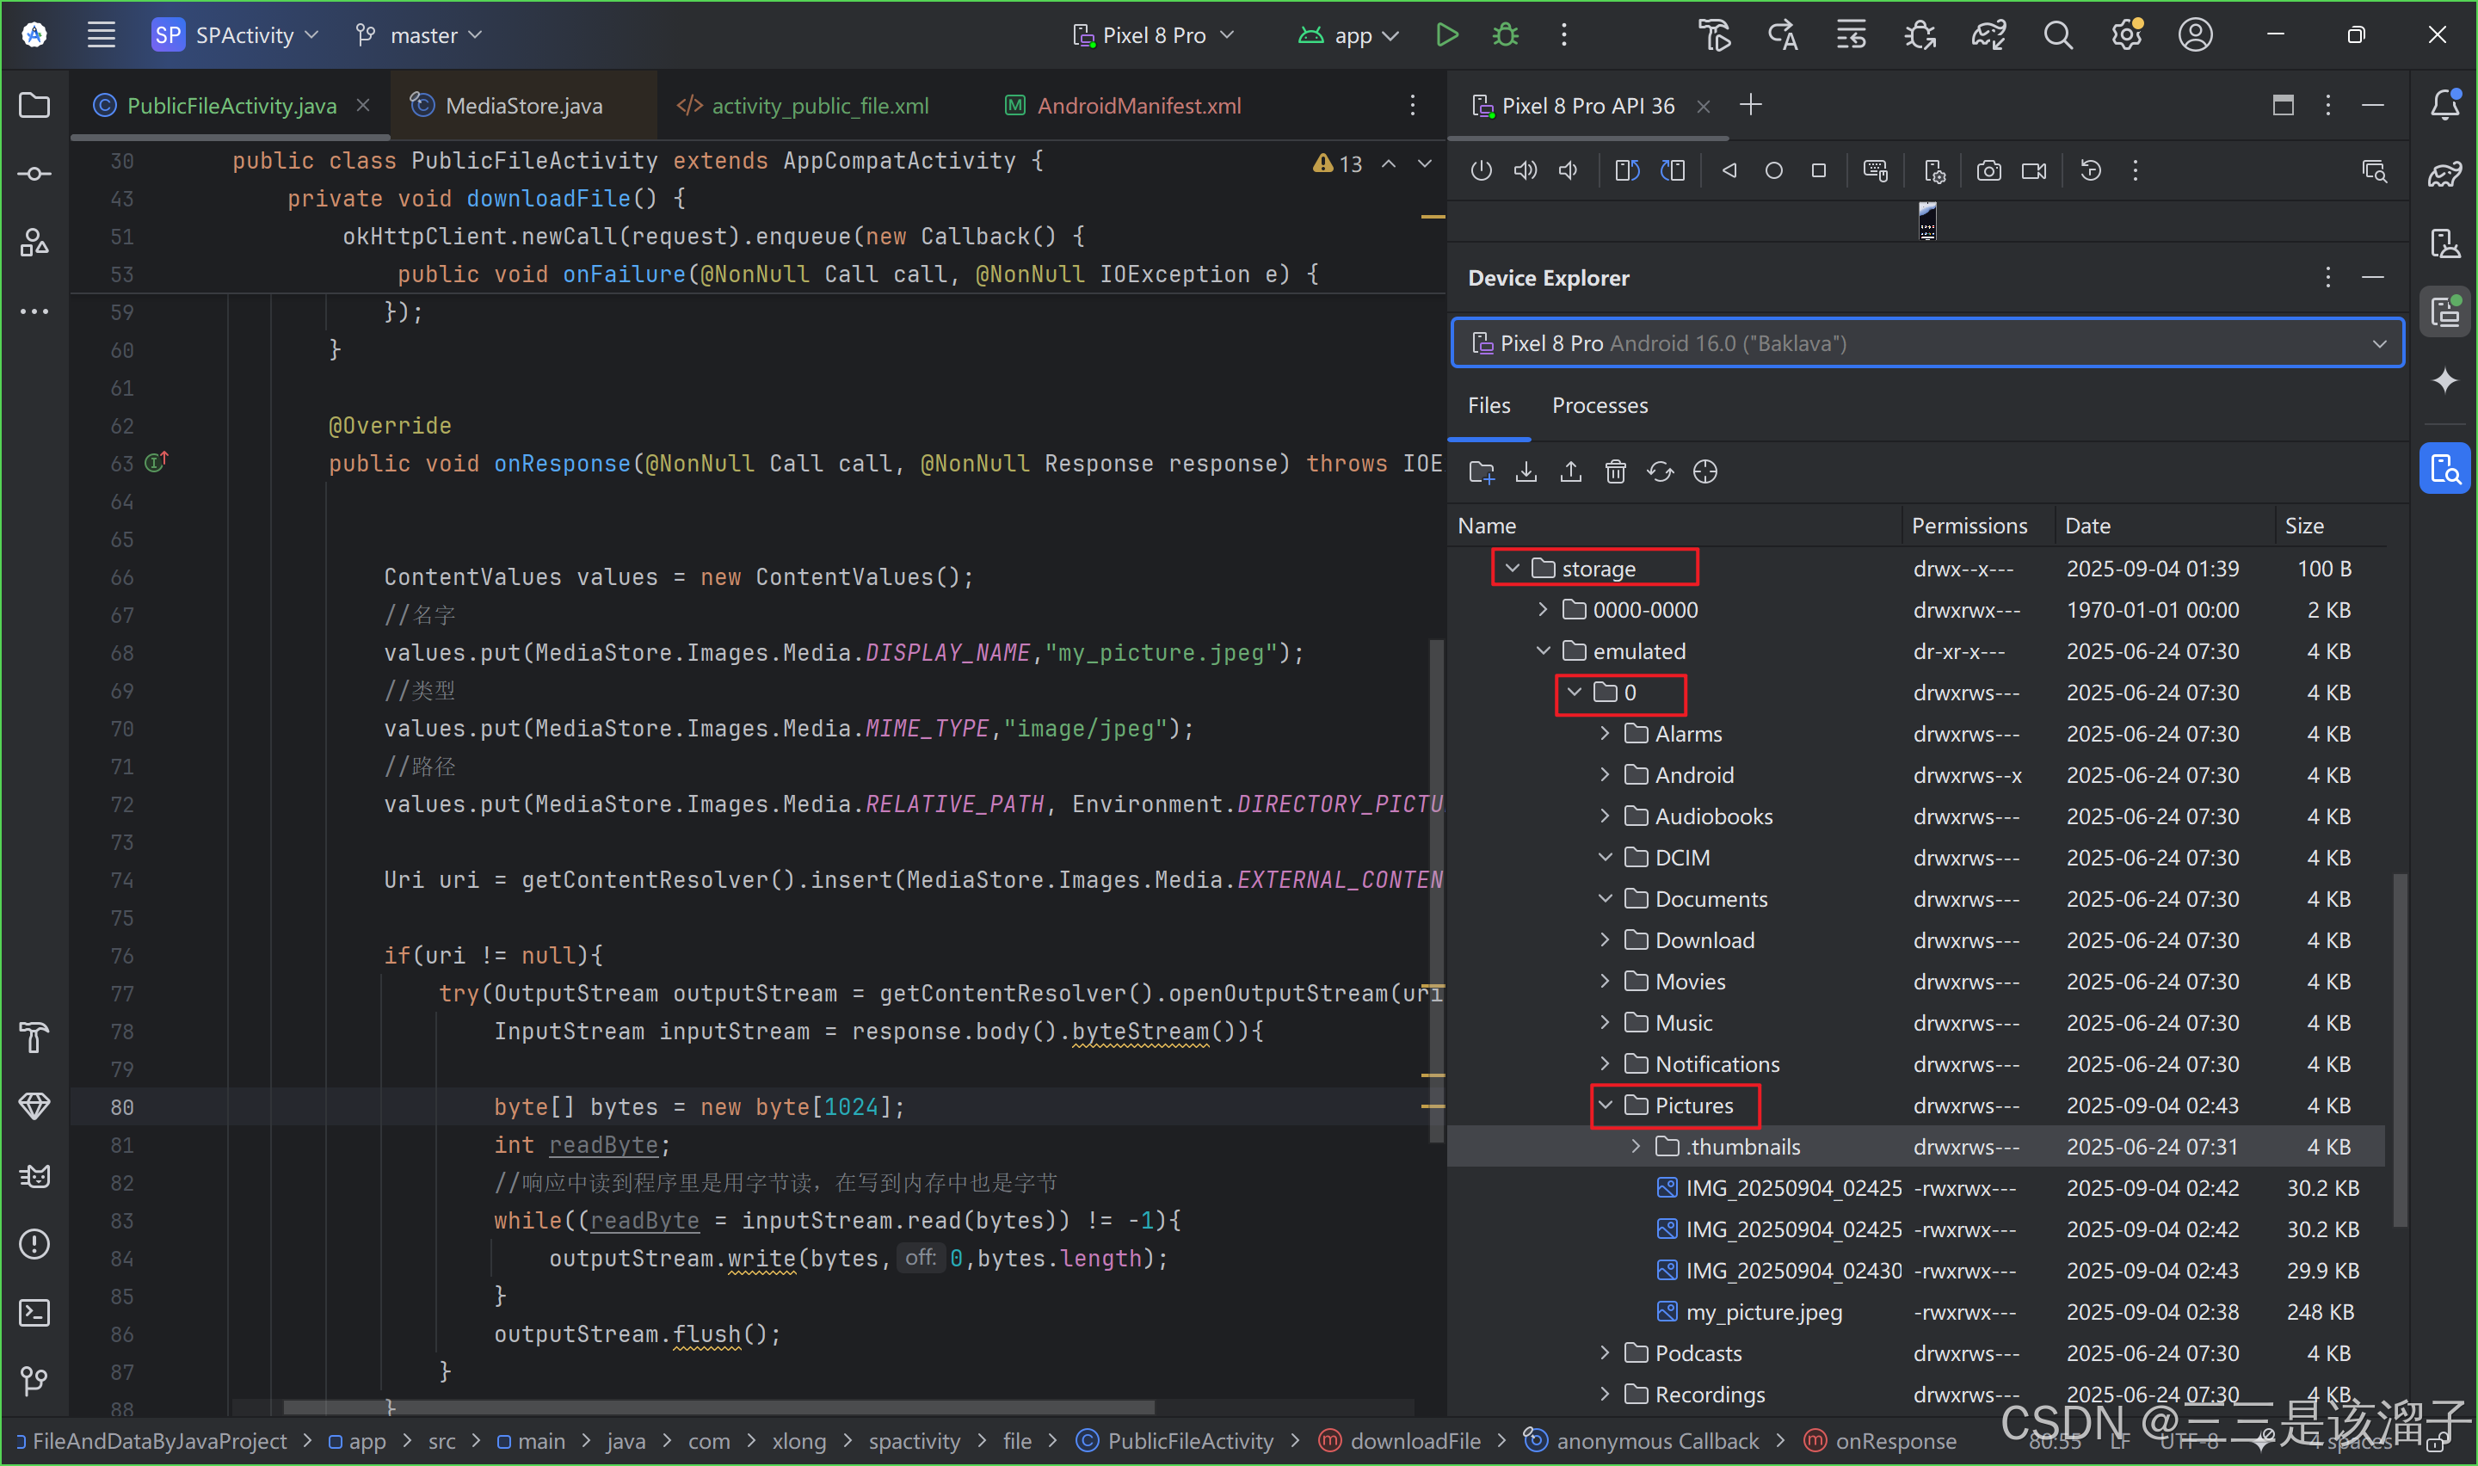Jump to next highlighted error arrow
This screenshot has height=1466, width=2478.
[x=1424, y=164]
